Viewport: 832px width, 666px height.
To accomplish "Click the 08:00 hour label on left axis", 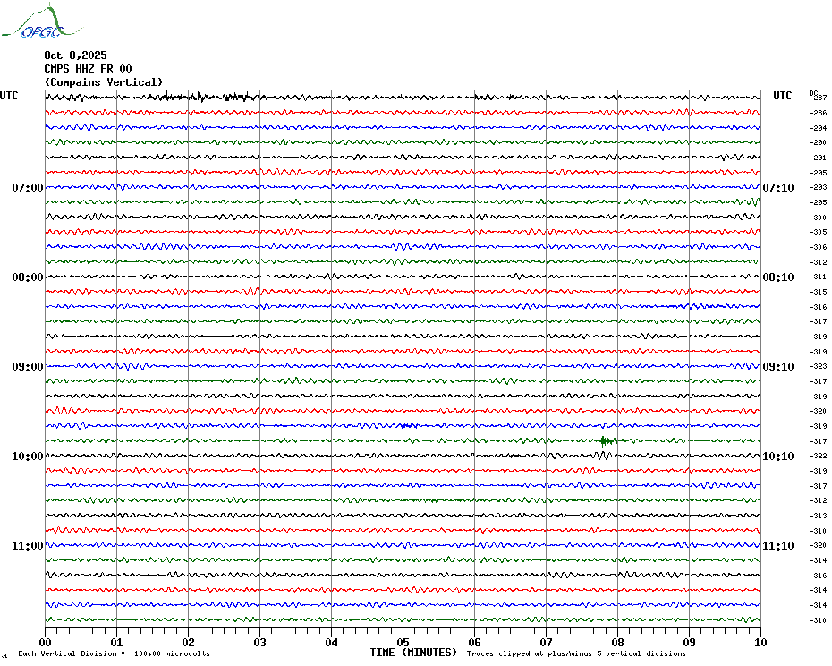I will click(28, 277).
